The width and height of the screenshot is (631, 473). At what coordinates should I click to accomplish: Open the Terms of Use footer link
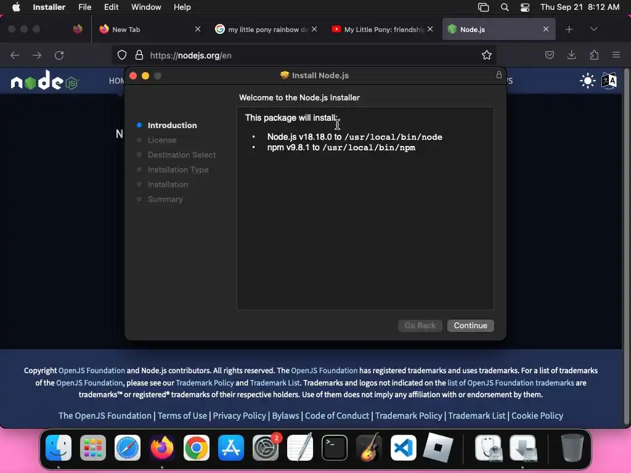pyautogui.click(x=182, y=416)
